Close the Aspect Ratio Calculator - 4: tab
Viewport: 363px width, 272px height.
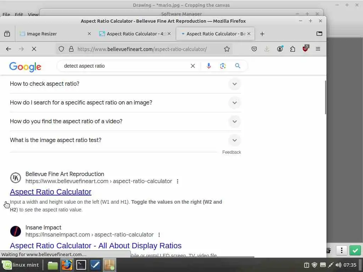click(x=169, y=34)
